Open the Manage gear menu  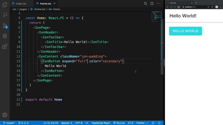(5, 115)
